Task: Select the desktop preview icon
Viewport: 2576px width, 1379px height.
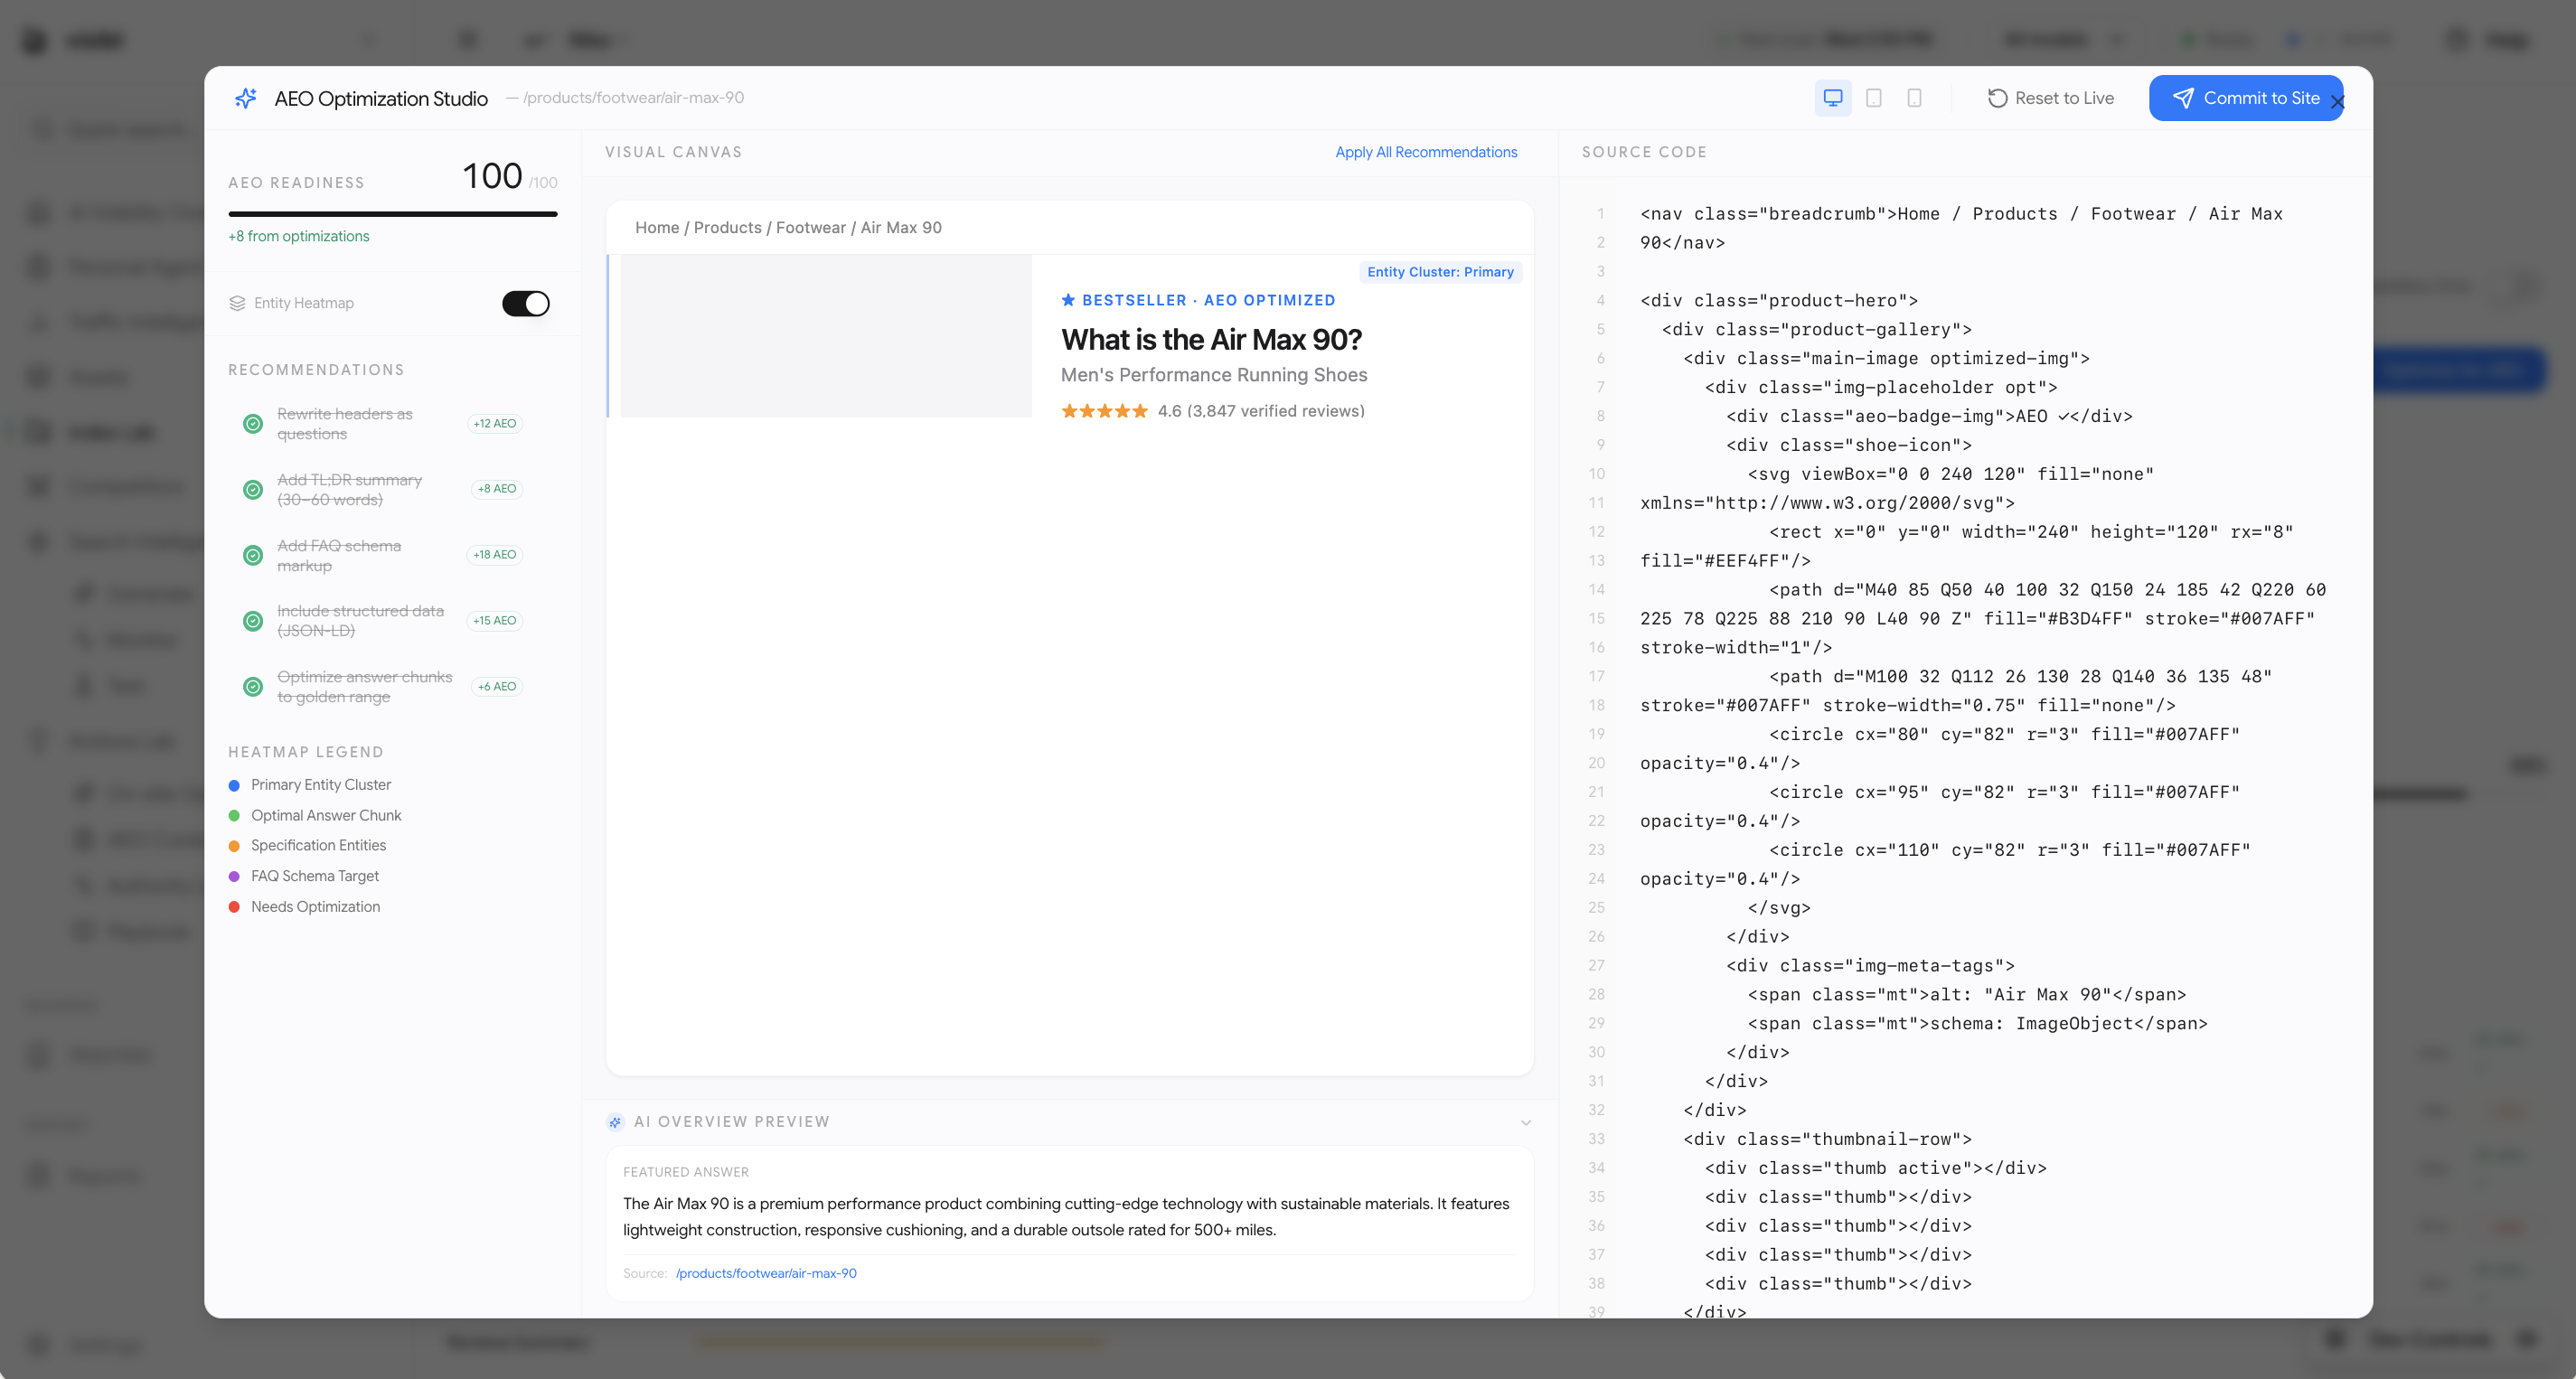Action: (x=1833, y=97)
